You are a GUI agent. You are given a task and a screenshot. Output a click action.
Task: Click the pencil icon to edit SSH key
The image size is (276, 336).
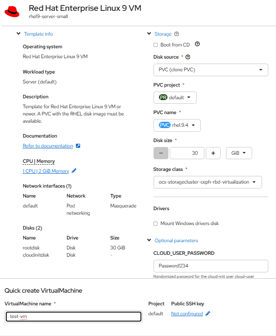[x=208, y=313]
